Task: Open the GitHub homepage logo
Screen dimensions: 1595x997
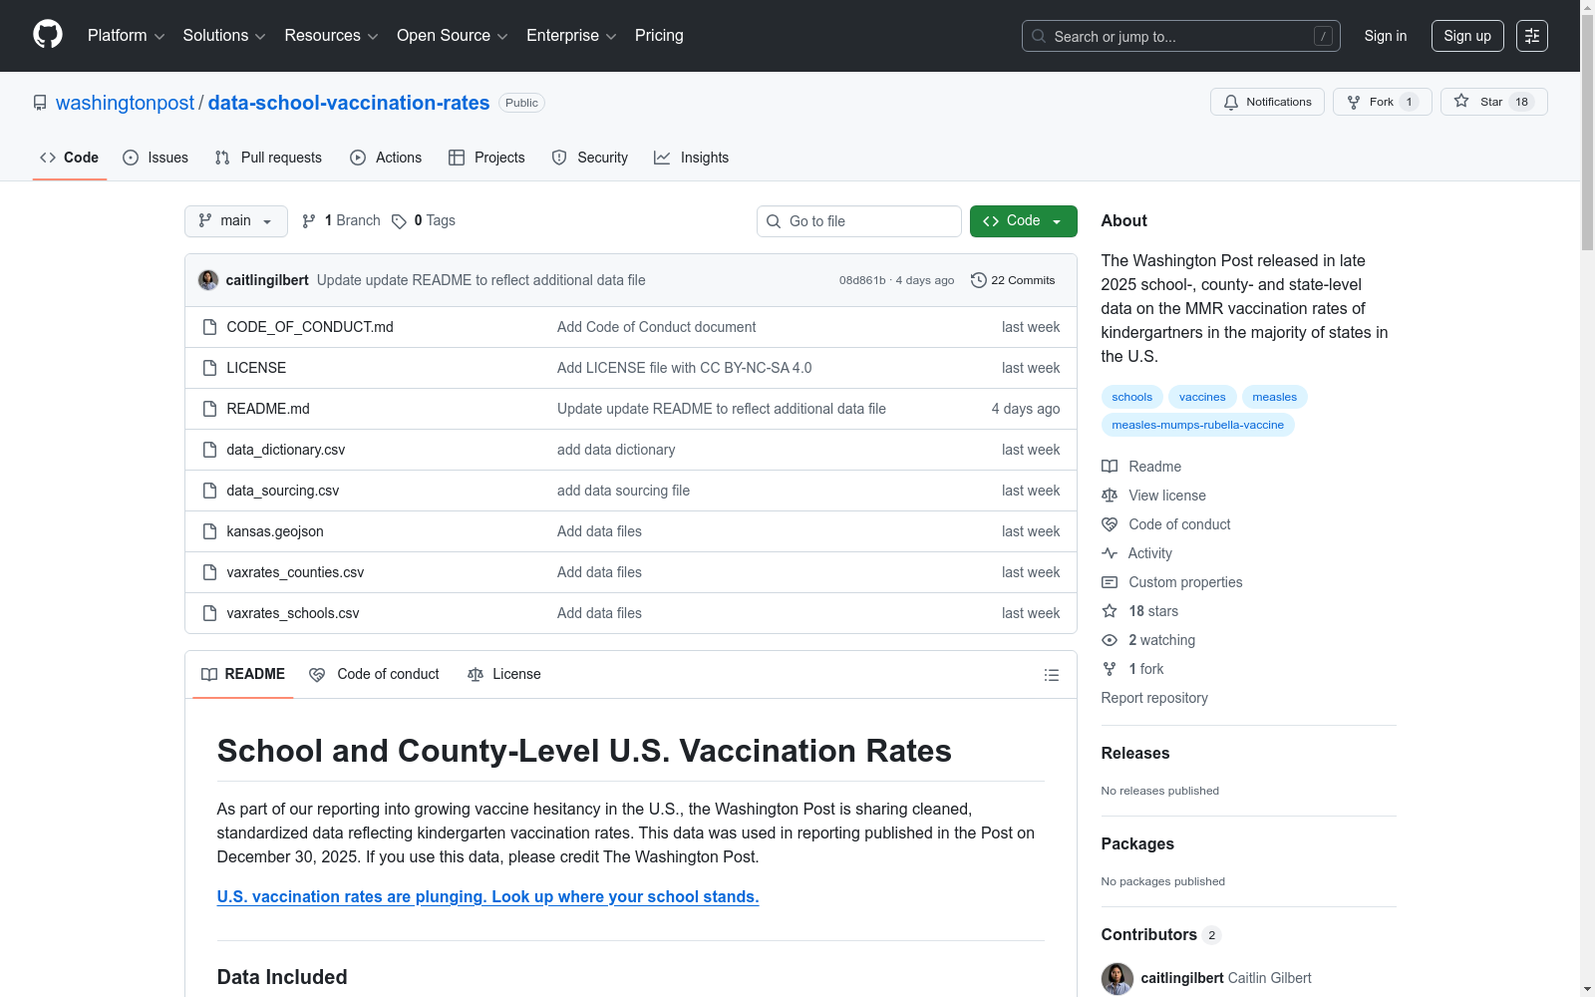Action: (x=48, y=35)
